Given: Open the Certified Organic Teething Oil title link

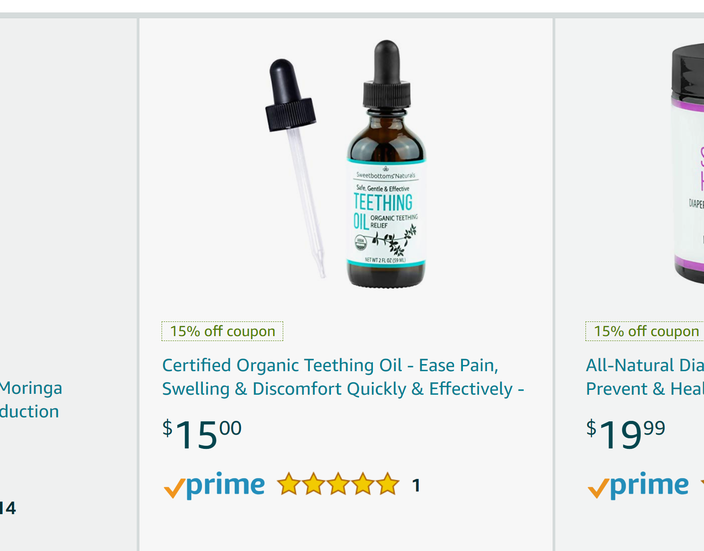Looking at the screenshot, I should click(x=343, y=377).
